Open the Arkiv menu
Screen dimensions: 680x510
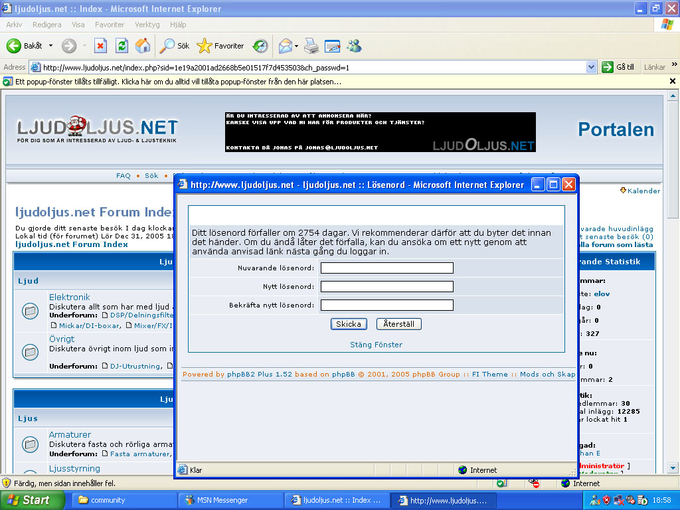(x=14, y=25)
